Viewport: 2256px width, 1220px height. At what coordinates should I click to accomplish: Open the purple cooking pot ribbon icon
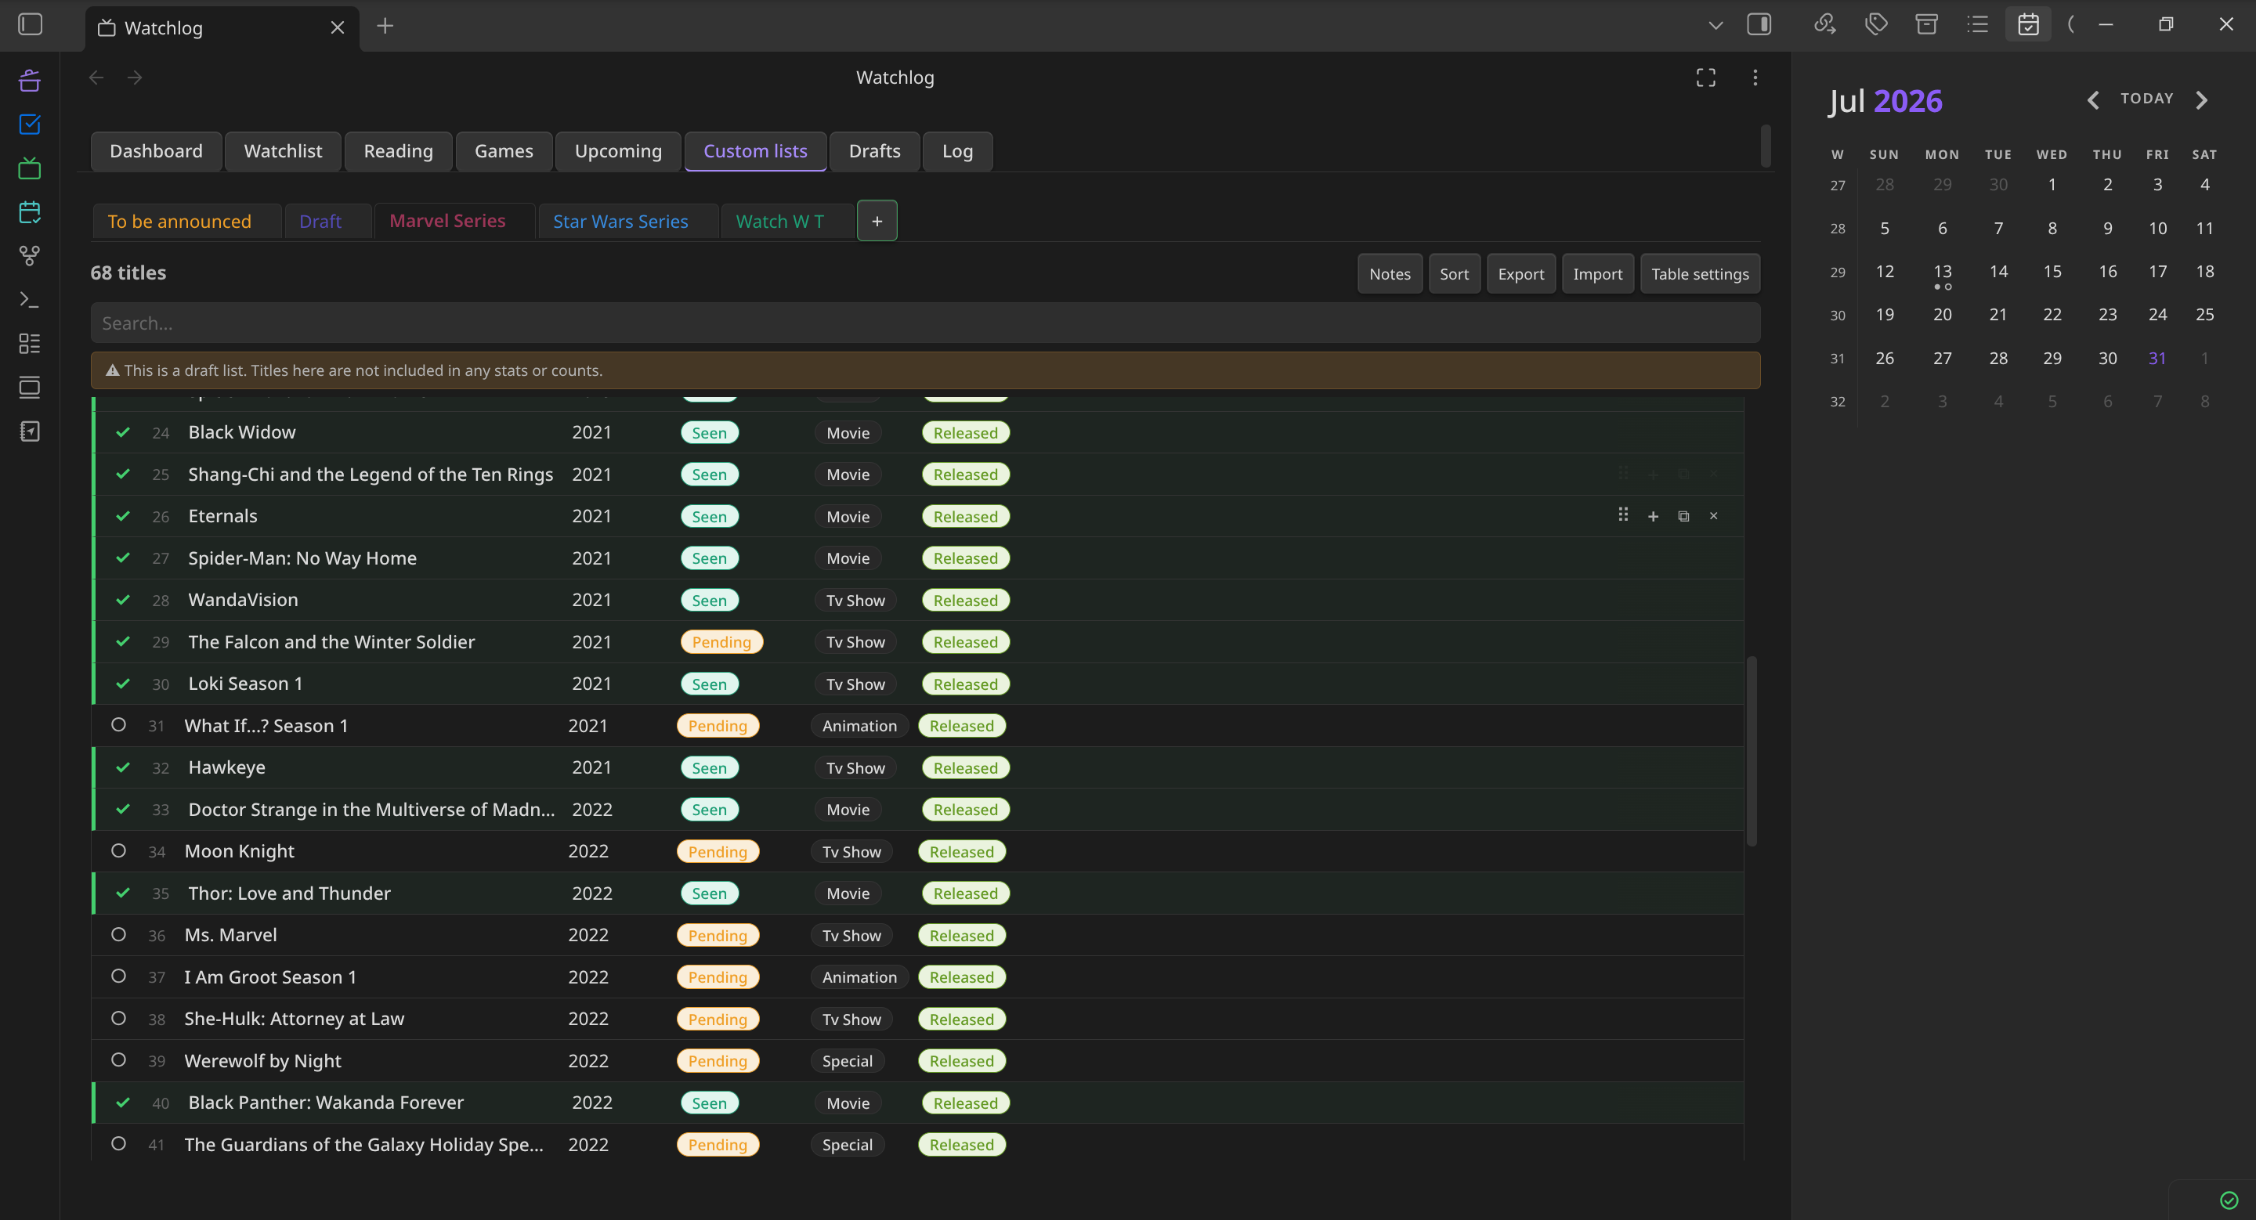pos(30,81)
